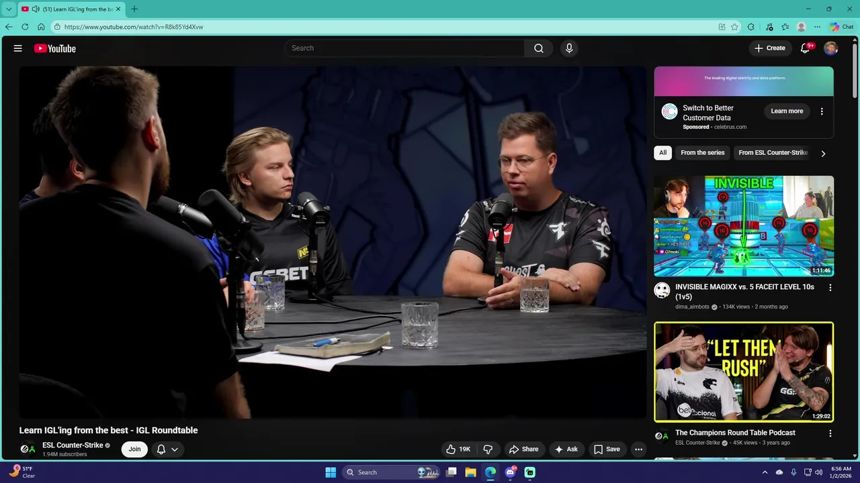Click the browser address bar URL

(x=134, y=27)
